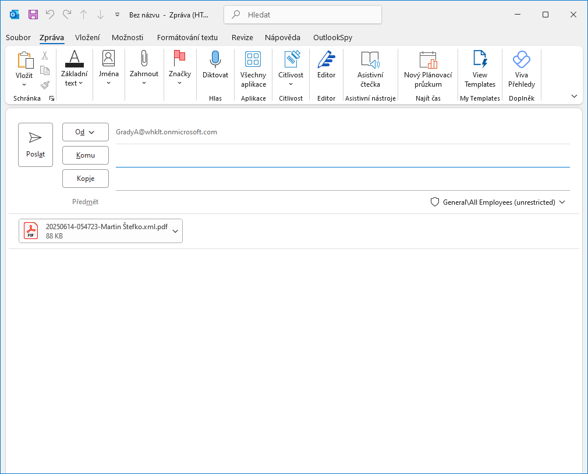
Task: Open Zahrnout paperclip attach menu
Action: (144, 68)
